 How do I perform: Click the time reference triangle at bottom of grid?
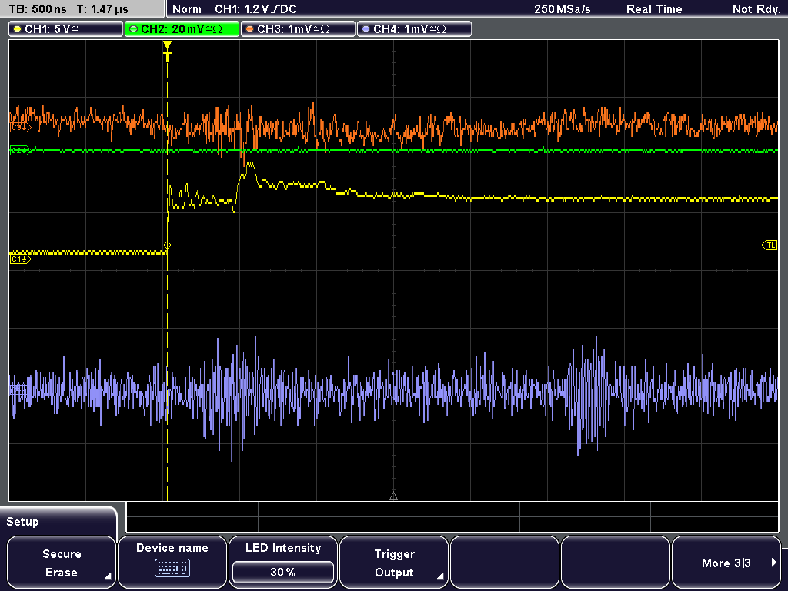393,496
